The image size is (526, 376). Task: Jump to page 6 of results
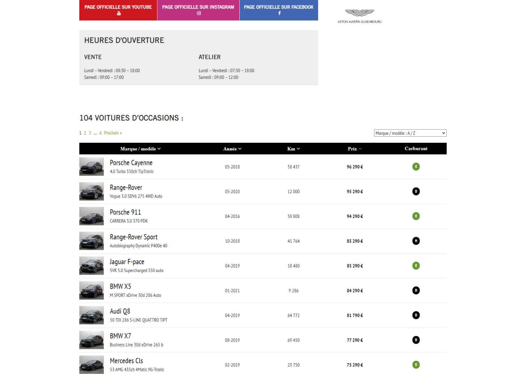click(x=100, y=133)
